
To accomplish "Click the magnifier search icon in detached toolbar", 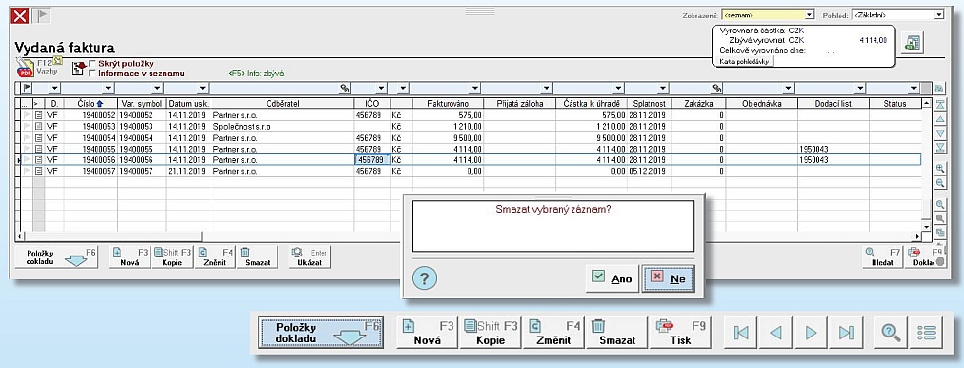I will click(891, 333).
